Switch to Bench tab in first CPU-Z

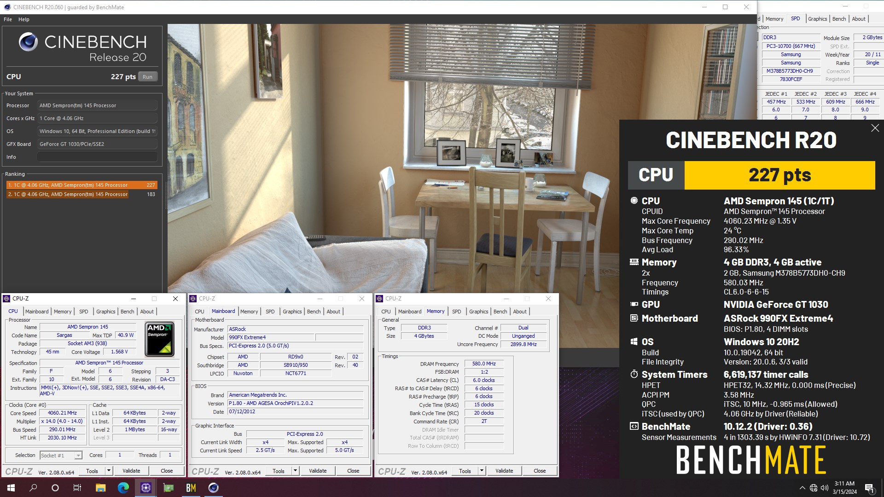click(x=128, y=312)
